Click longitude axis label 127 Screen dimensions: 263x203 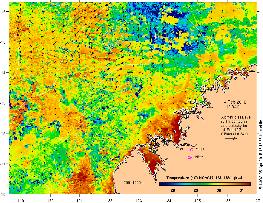[257, 201]
